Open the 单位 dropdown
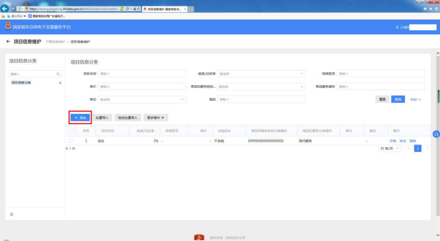 142,99
